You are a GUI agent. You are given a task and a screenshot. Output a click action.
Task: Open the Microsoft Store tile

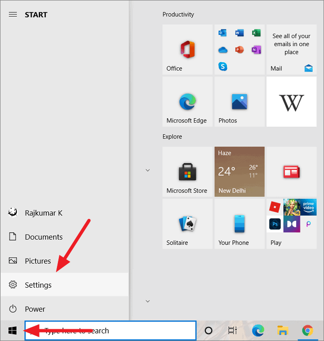coord(187,171)
